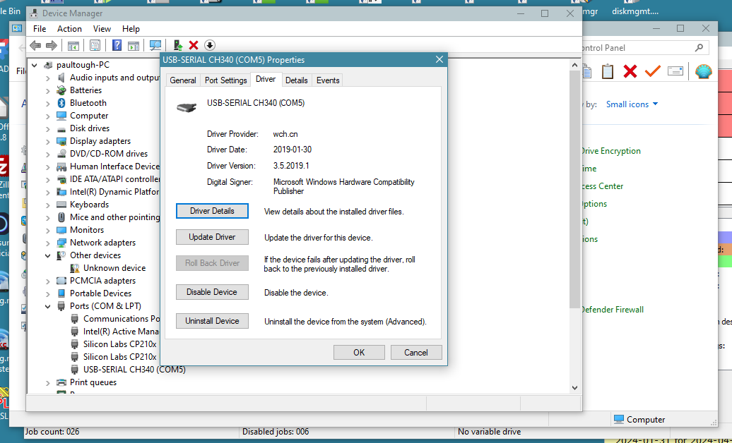This screenshot has width=732, height=443.
Task: Select the Bluetooth icon in the device tree
Action: click(61, 103)
